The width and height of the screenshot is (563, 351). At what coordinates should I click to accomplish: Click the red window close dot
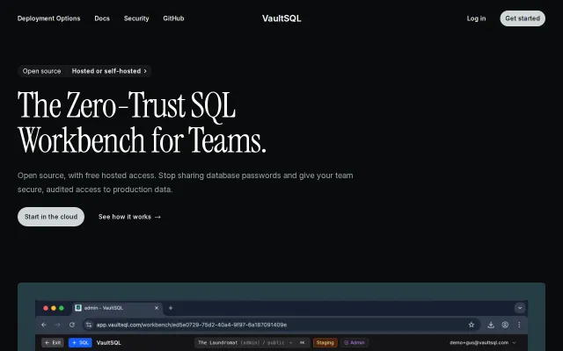(x=46, y=308)
